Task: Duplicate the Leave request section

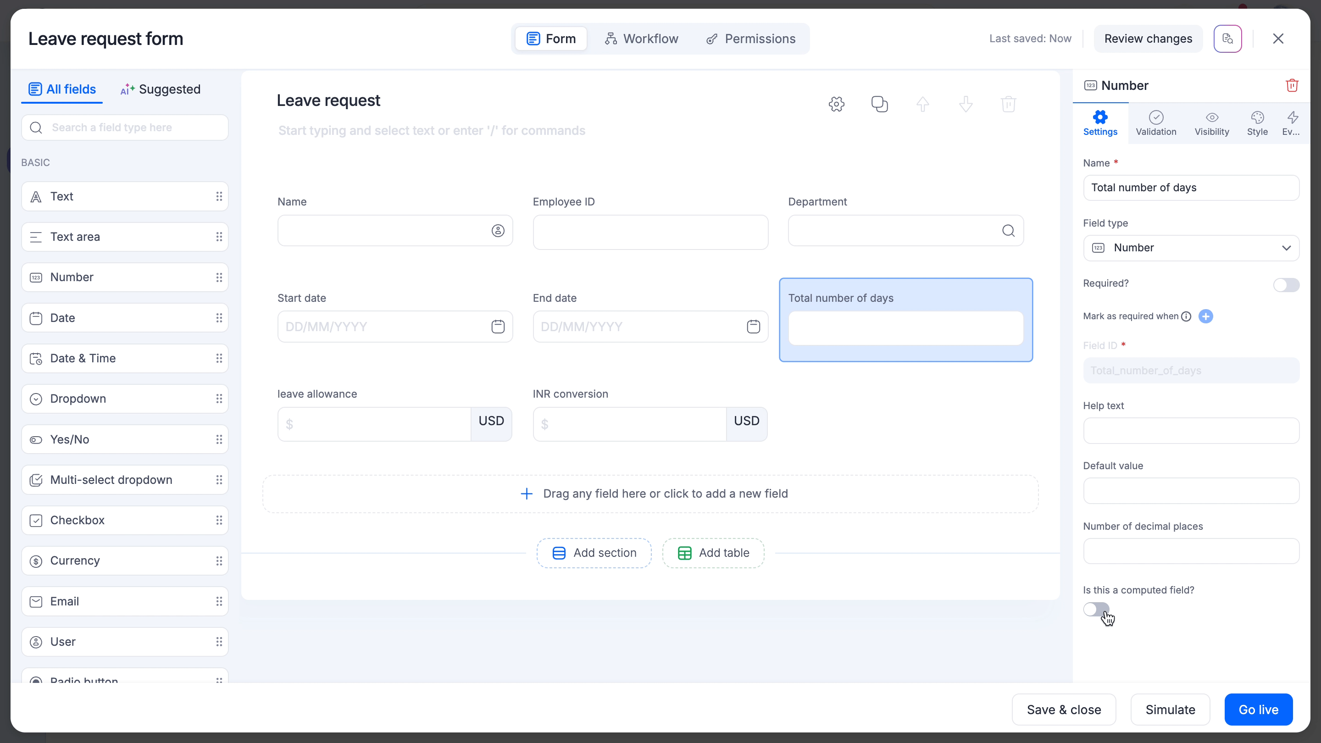Action: coord(879,104)
